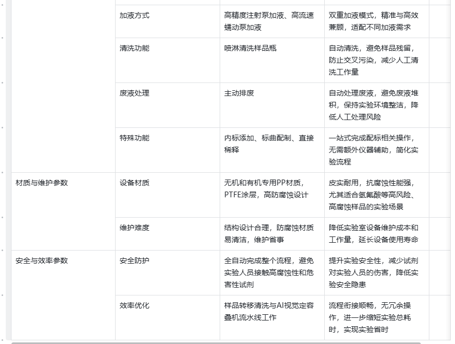
Task: Click the 维护难度 row label
Action: 131,227
